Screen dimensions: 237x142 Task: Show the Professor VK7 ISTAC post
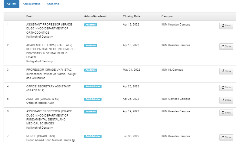(226, 71)
